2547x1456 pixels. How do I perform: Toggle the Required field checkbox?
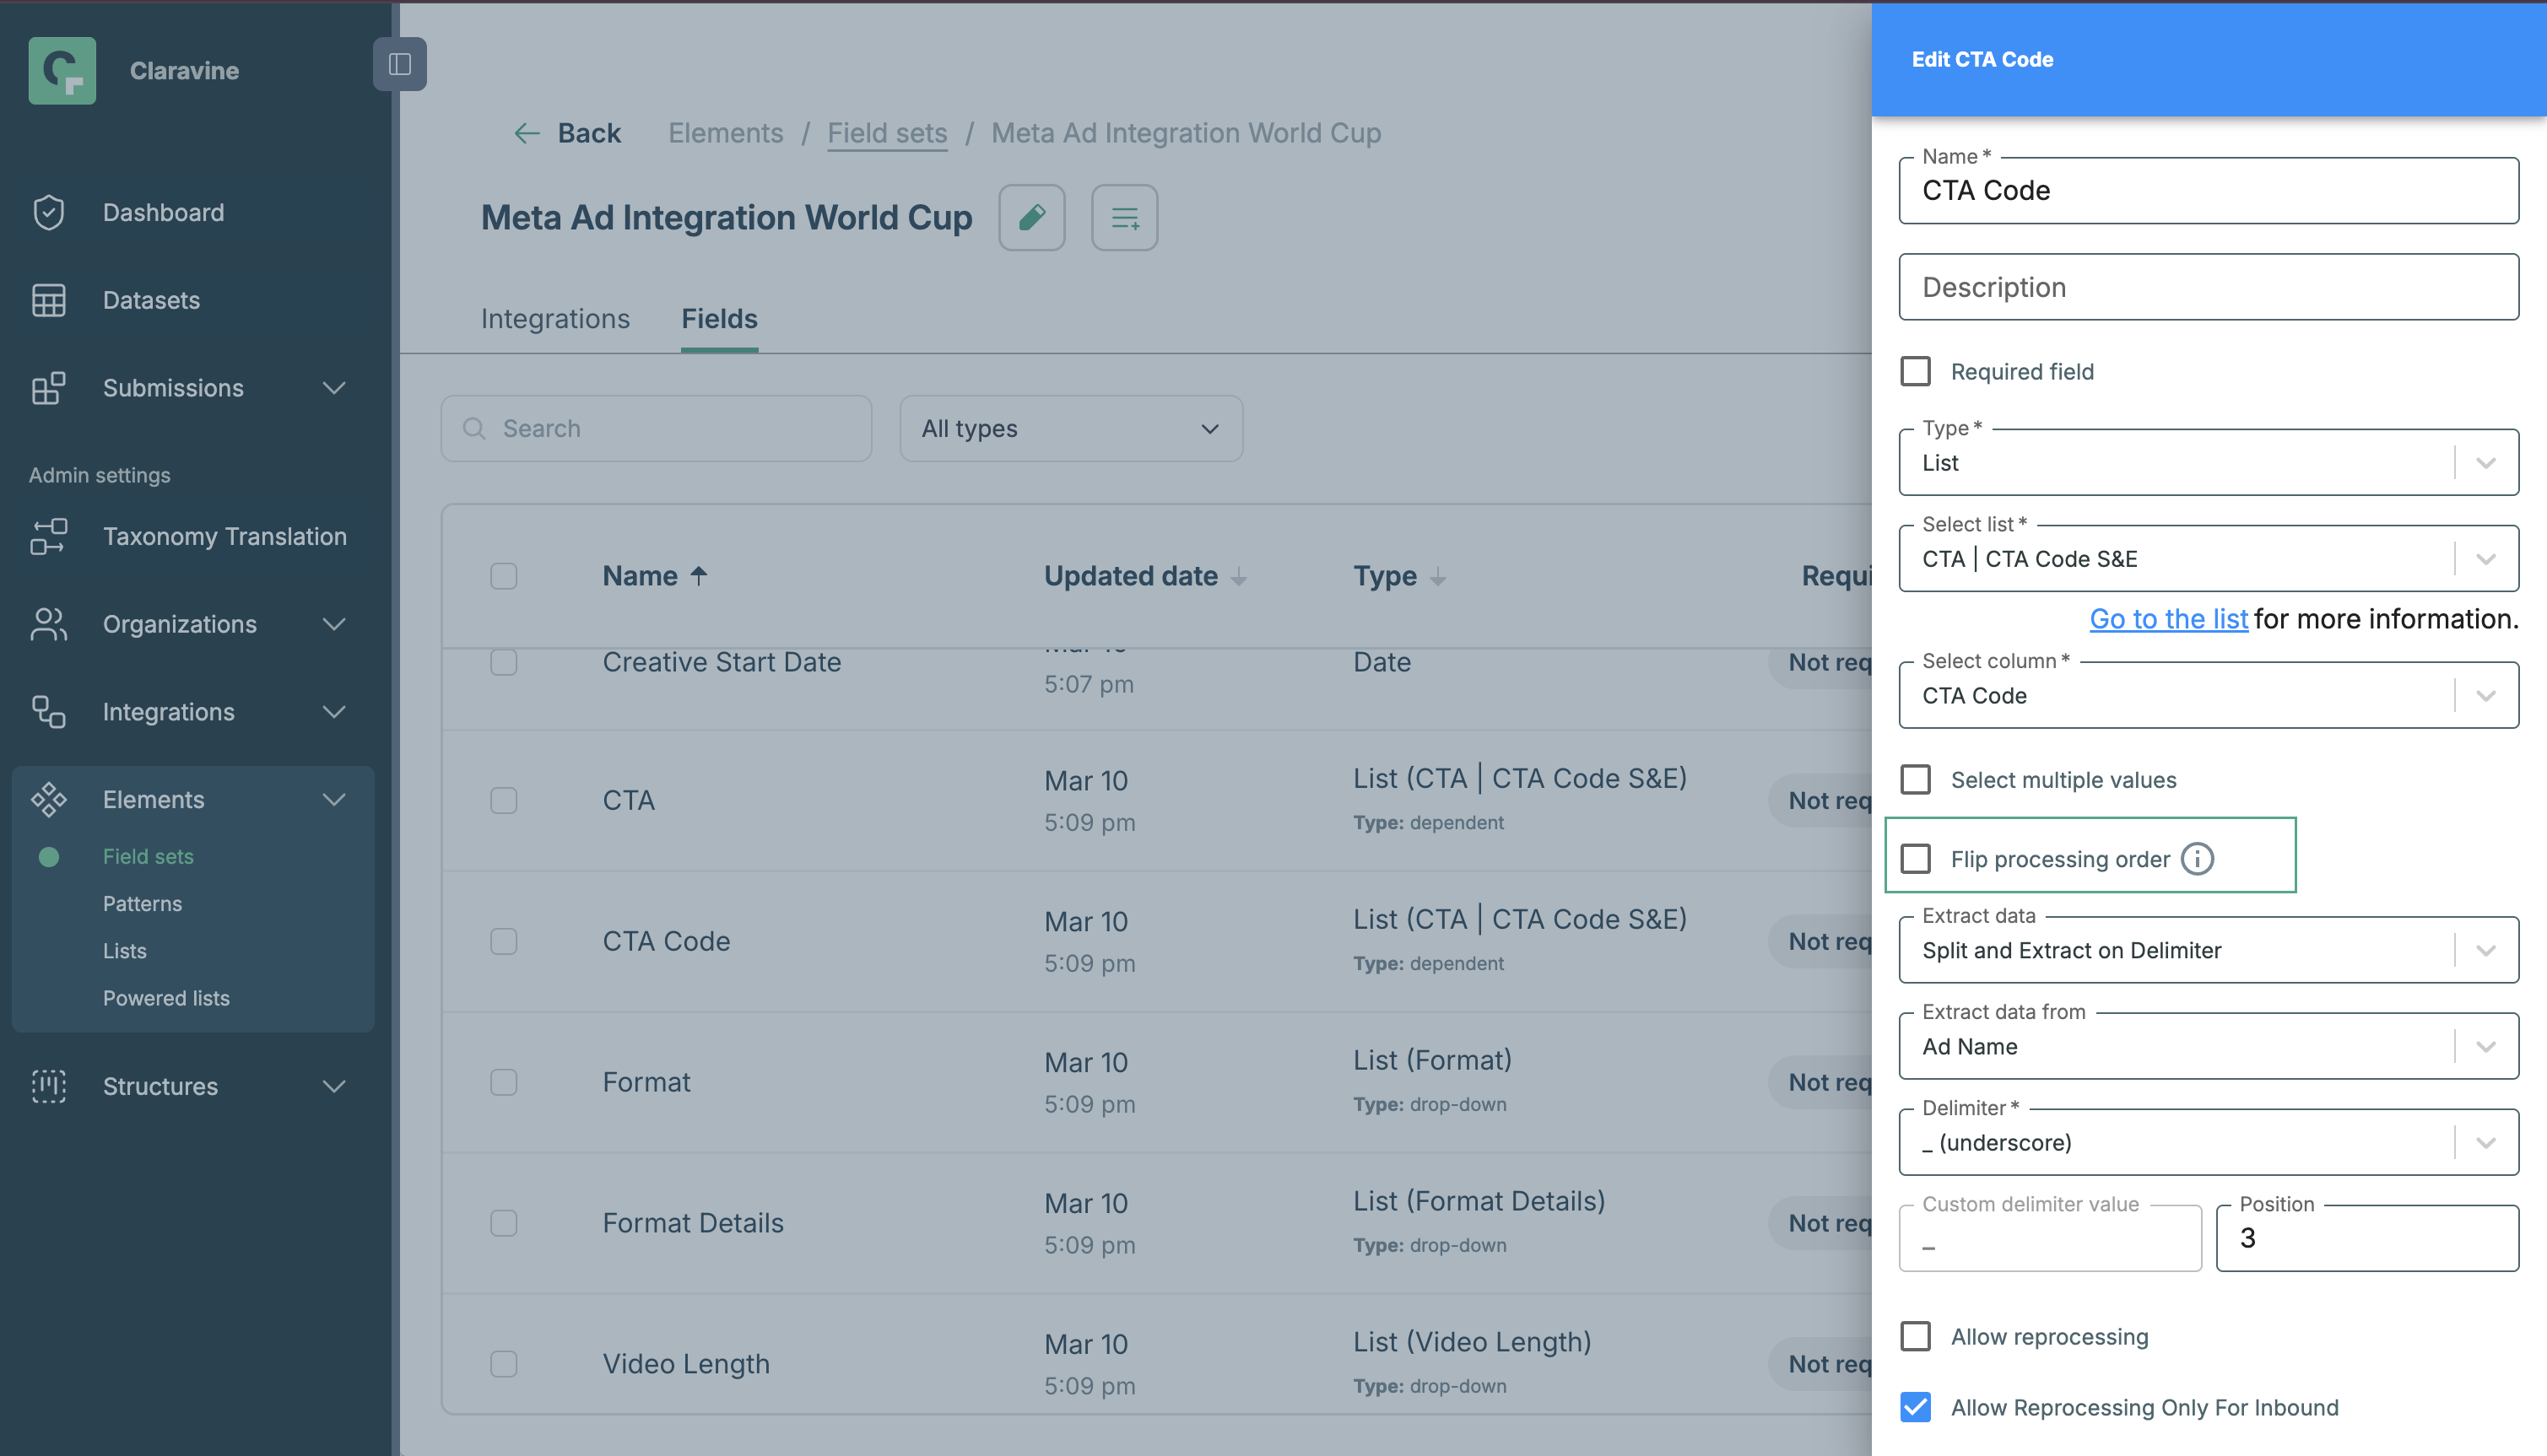[x=1916, y=371]
